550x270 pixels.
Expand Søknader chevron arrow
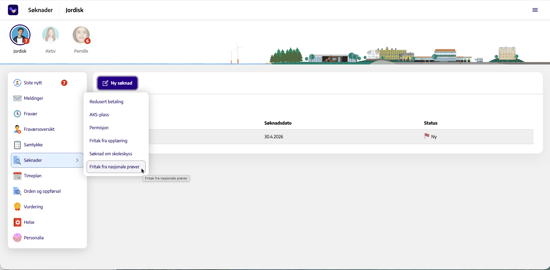tap(77, 160)
